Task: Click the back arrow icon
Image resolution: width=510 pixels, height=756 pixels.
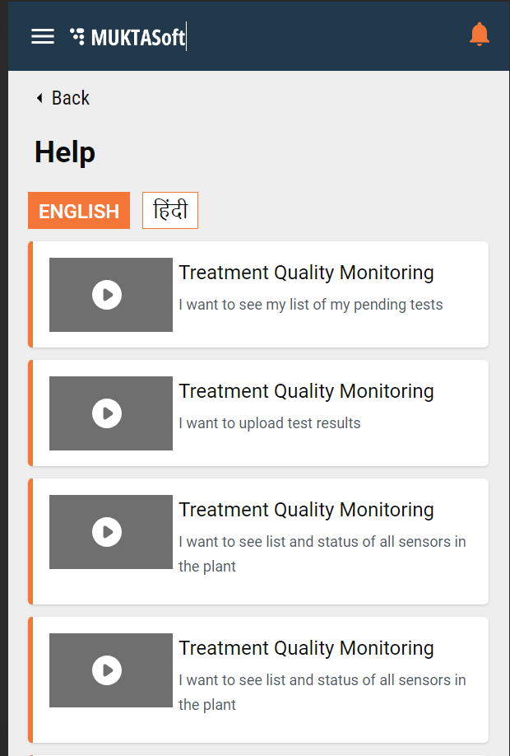Action: [x=39, y=99]
